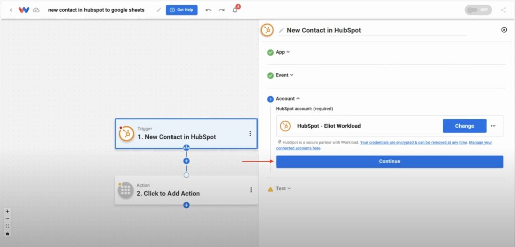Image resolution: width=515 pixels, height=247 pixels.
Task: Zoom in on the canvas
Action: tap(7, 211)
